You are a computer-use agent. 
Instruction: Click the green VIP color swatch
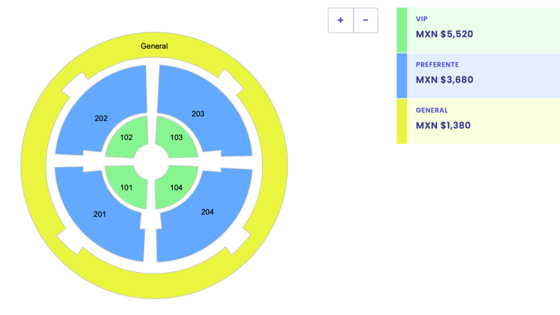[x=401, y=27]
